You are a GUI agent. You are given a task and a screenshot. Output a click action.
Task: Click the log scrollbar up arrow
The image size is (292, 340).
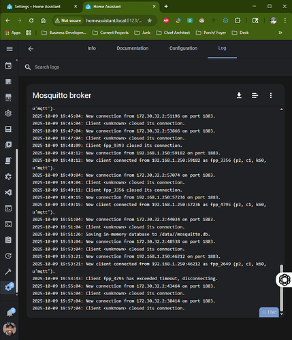coord(282,109)
